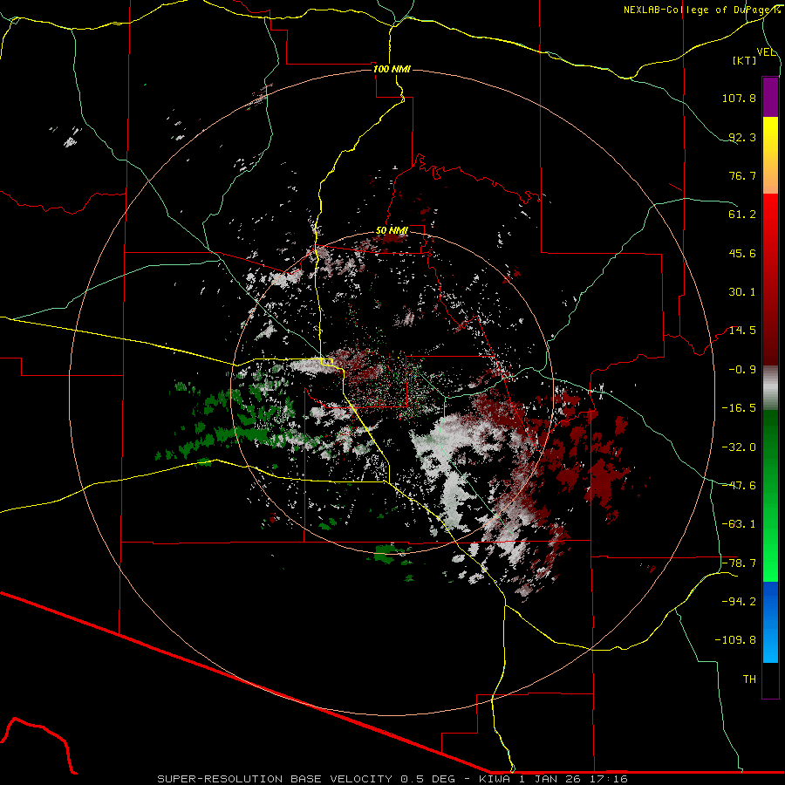This screenshot has width=785, height=785.
Task: Click the black TH segment of the color bar
Action: click(770, 679)
